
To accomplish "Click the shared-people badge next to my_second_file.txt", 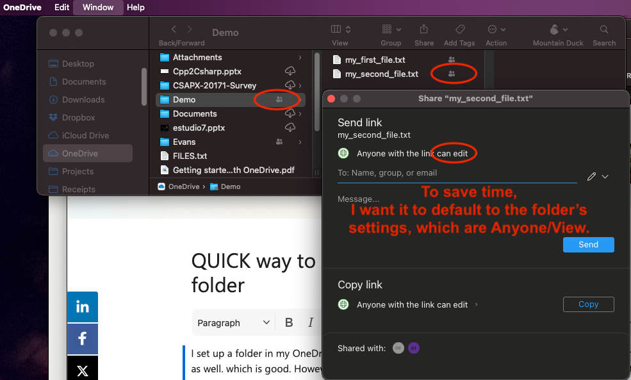I will click(x=452, y=74).
